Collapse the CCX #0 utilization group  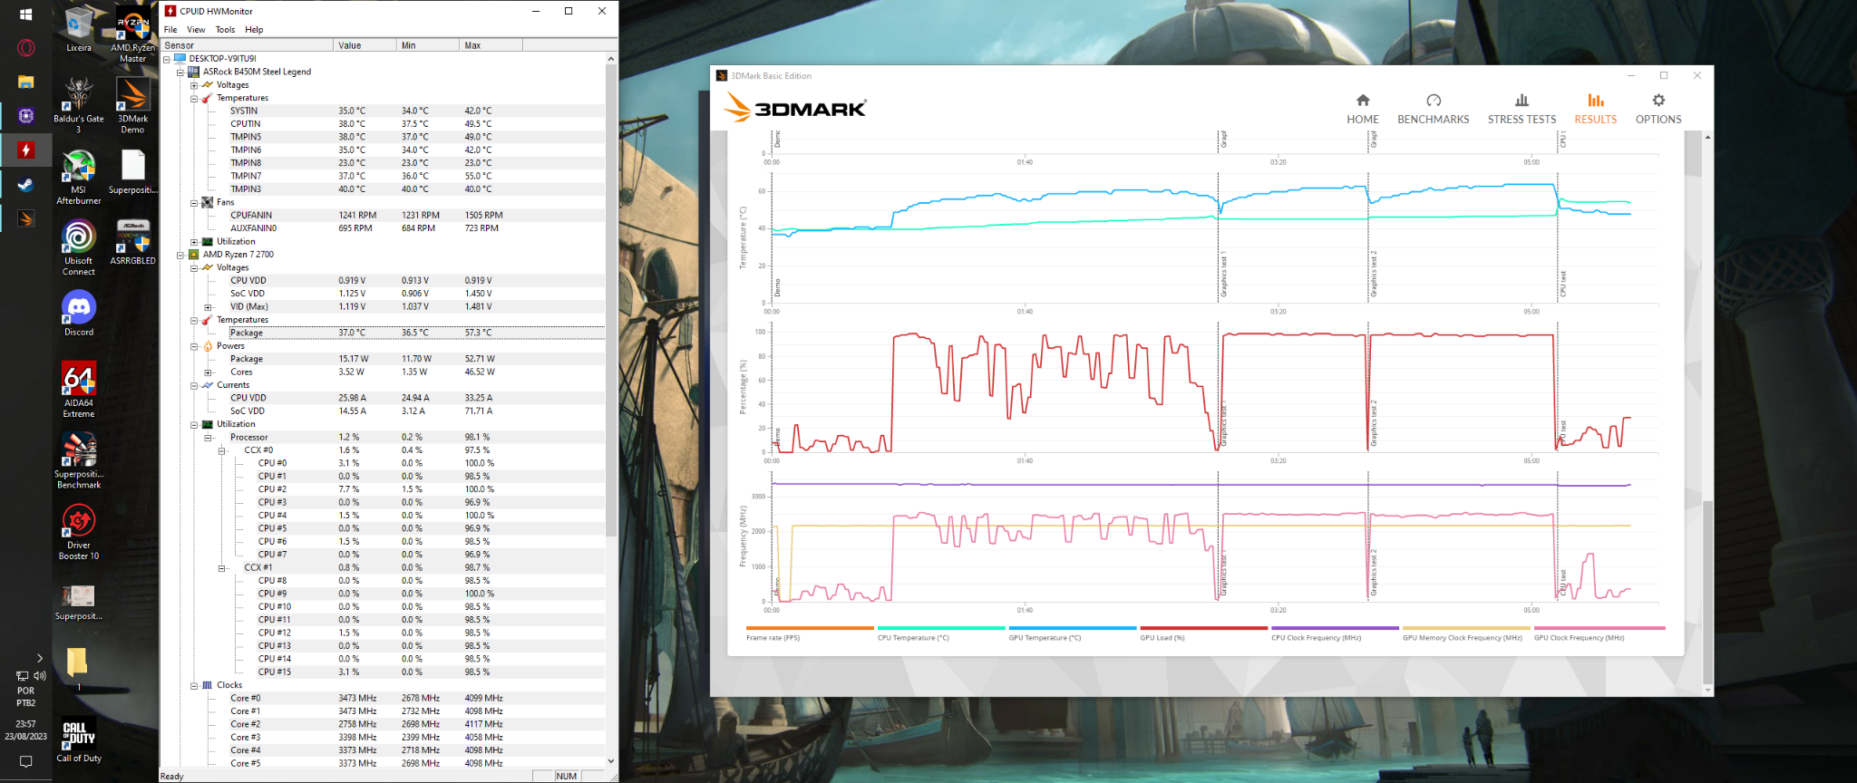coord(221,450)
